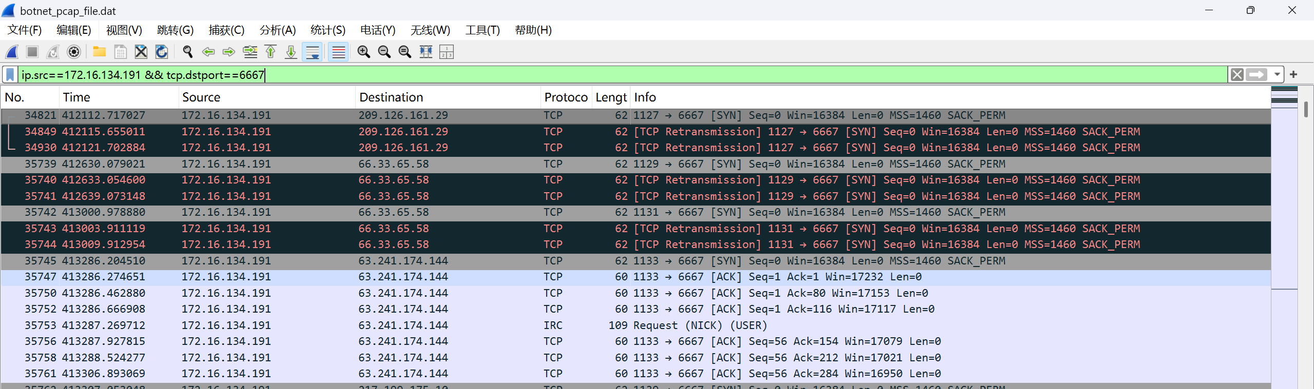
Task: Jump to the first packet icon
Action: coord(270,52)
